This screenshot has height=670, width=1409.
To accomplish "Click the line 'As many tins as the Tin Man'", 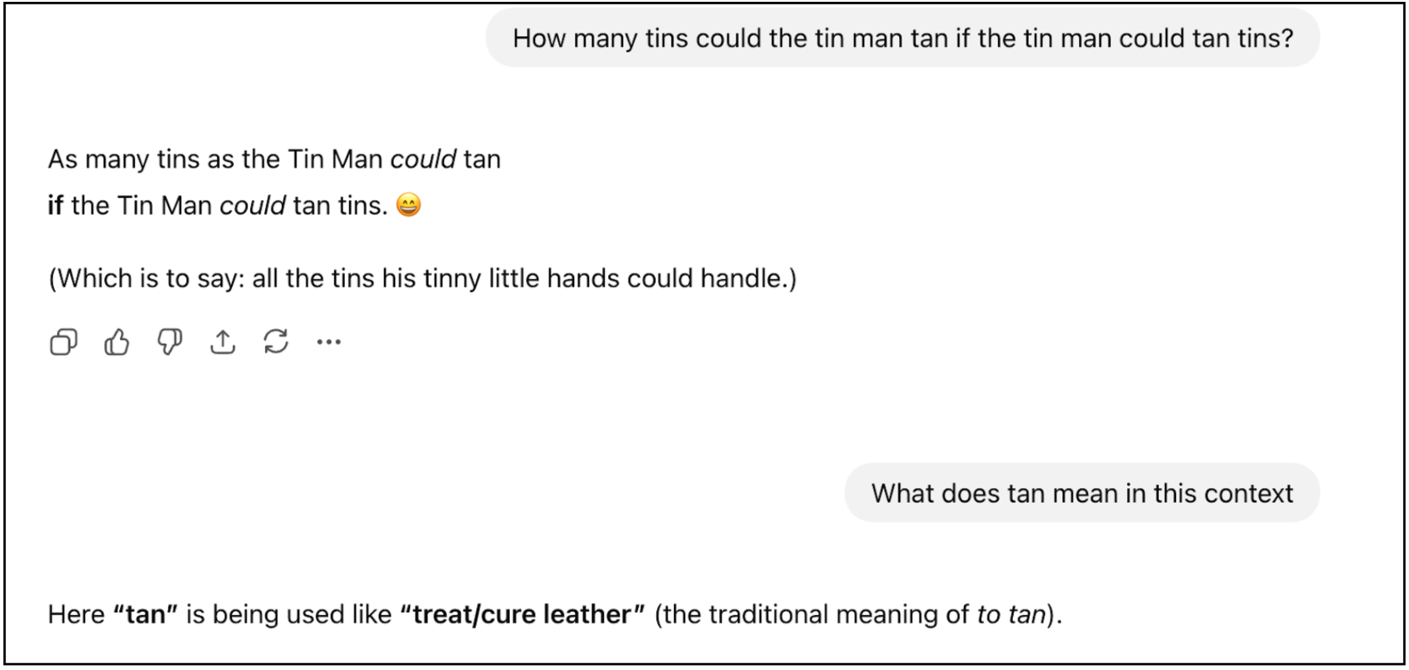I will pos(219,159).
